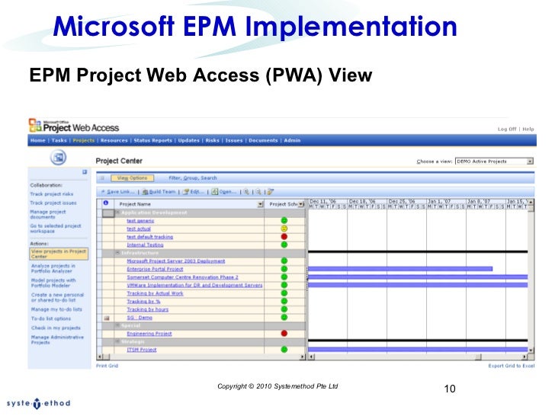The height and width of the screenshot is (416, 555).
Task: Click the Save Link toolbar icon
Action: click(104, 192)
